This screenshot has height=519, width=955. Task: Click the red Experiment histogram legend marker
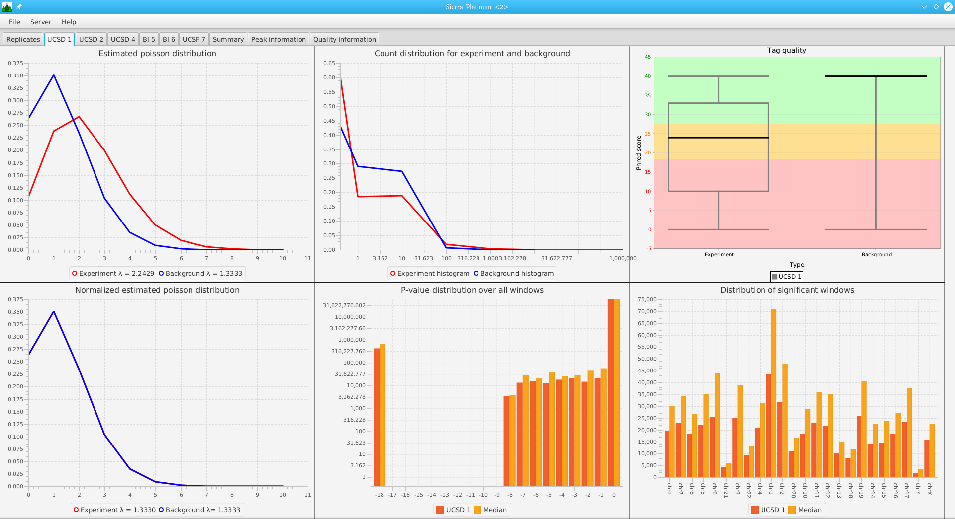pos(393,273)
